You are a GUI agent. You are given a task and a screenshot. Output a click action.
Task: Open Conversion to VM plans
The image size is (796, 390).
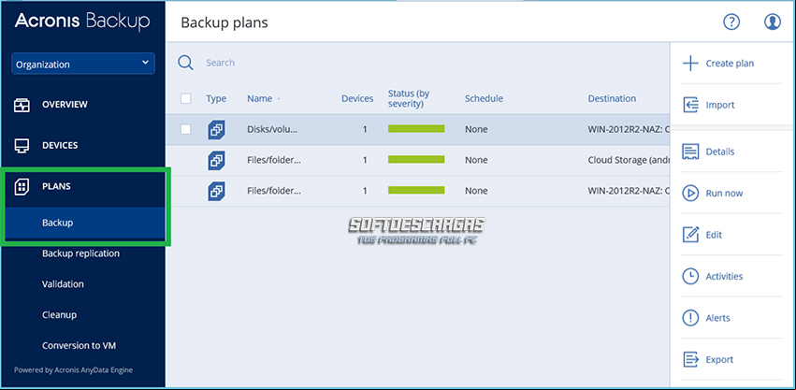click(x=80, y=345)
